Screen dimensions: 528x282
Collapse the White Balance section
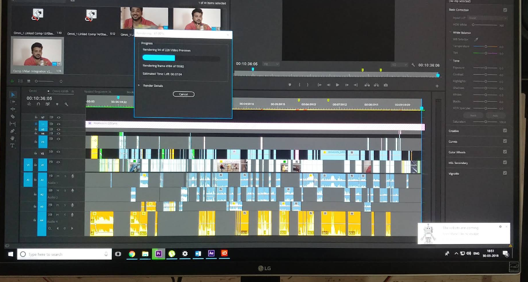pyautogui.click(x=451, y=33)
